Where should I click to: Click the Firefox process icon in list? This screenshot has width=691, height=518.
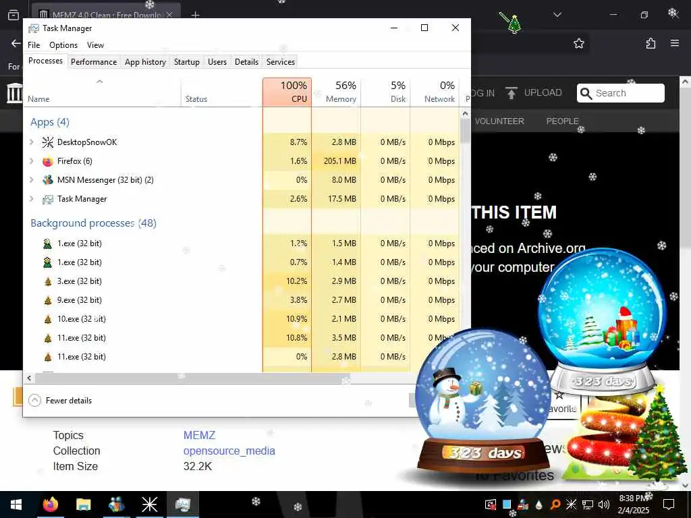coord(48,161)
